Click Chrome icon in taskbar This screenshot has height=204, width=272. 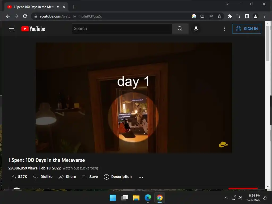pos(160,198)
